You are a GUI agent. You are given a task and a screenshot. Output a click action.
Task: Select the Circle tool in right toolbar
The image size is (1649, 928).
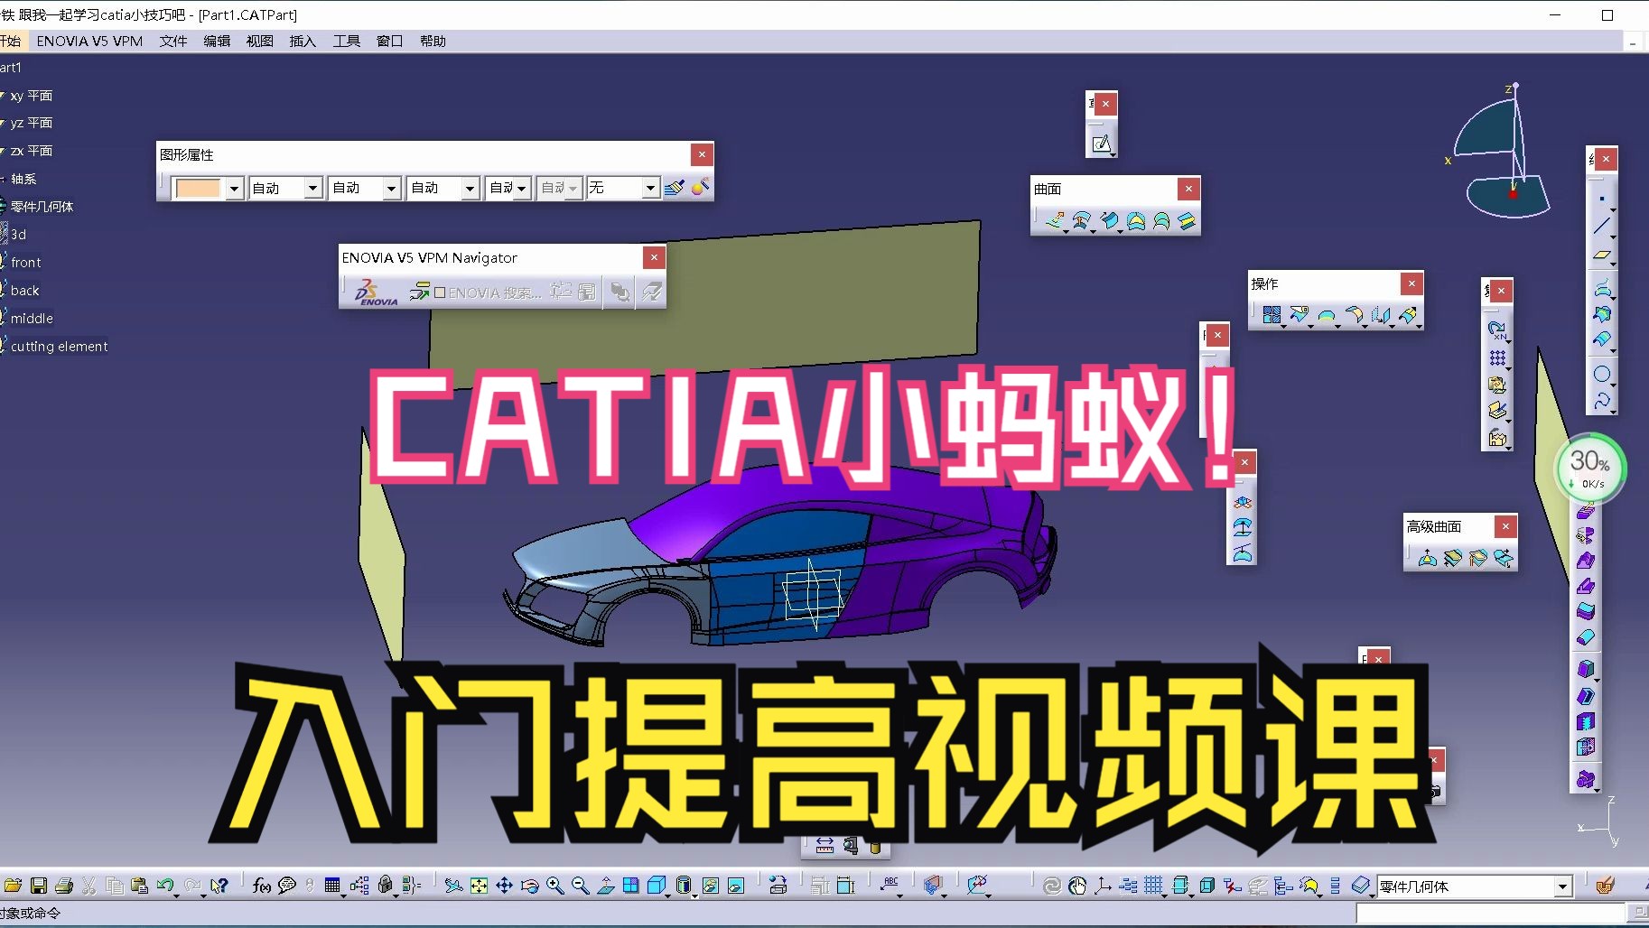[1601, 373]
